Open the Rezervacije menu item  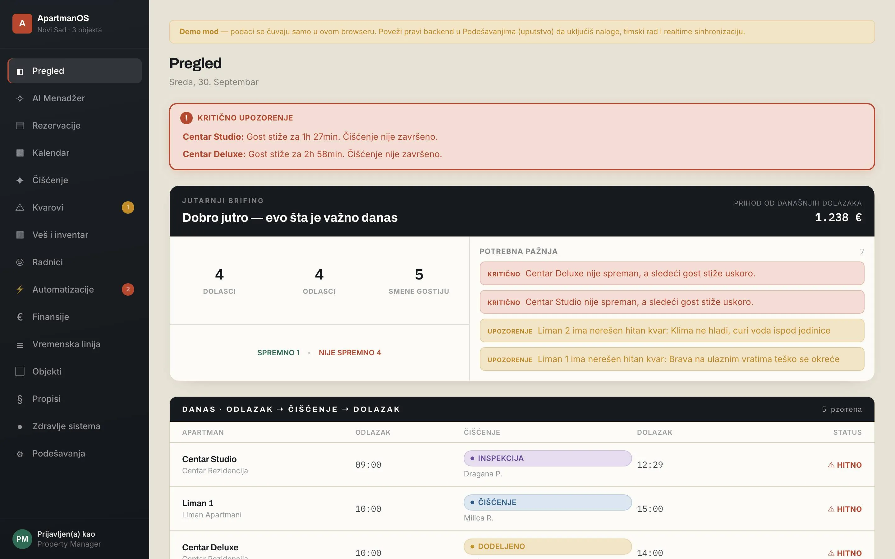[x=74, y=126]
